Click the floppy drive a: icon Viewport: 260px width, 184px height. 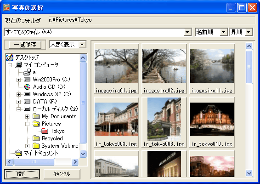27,72
